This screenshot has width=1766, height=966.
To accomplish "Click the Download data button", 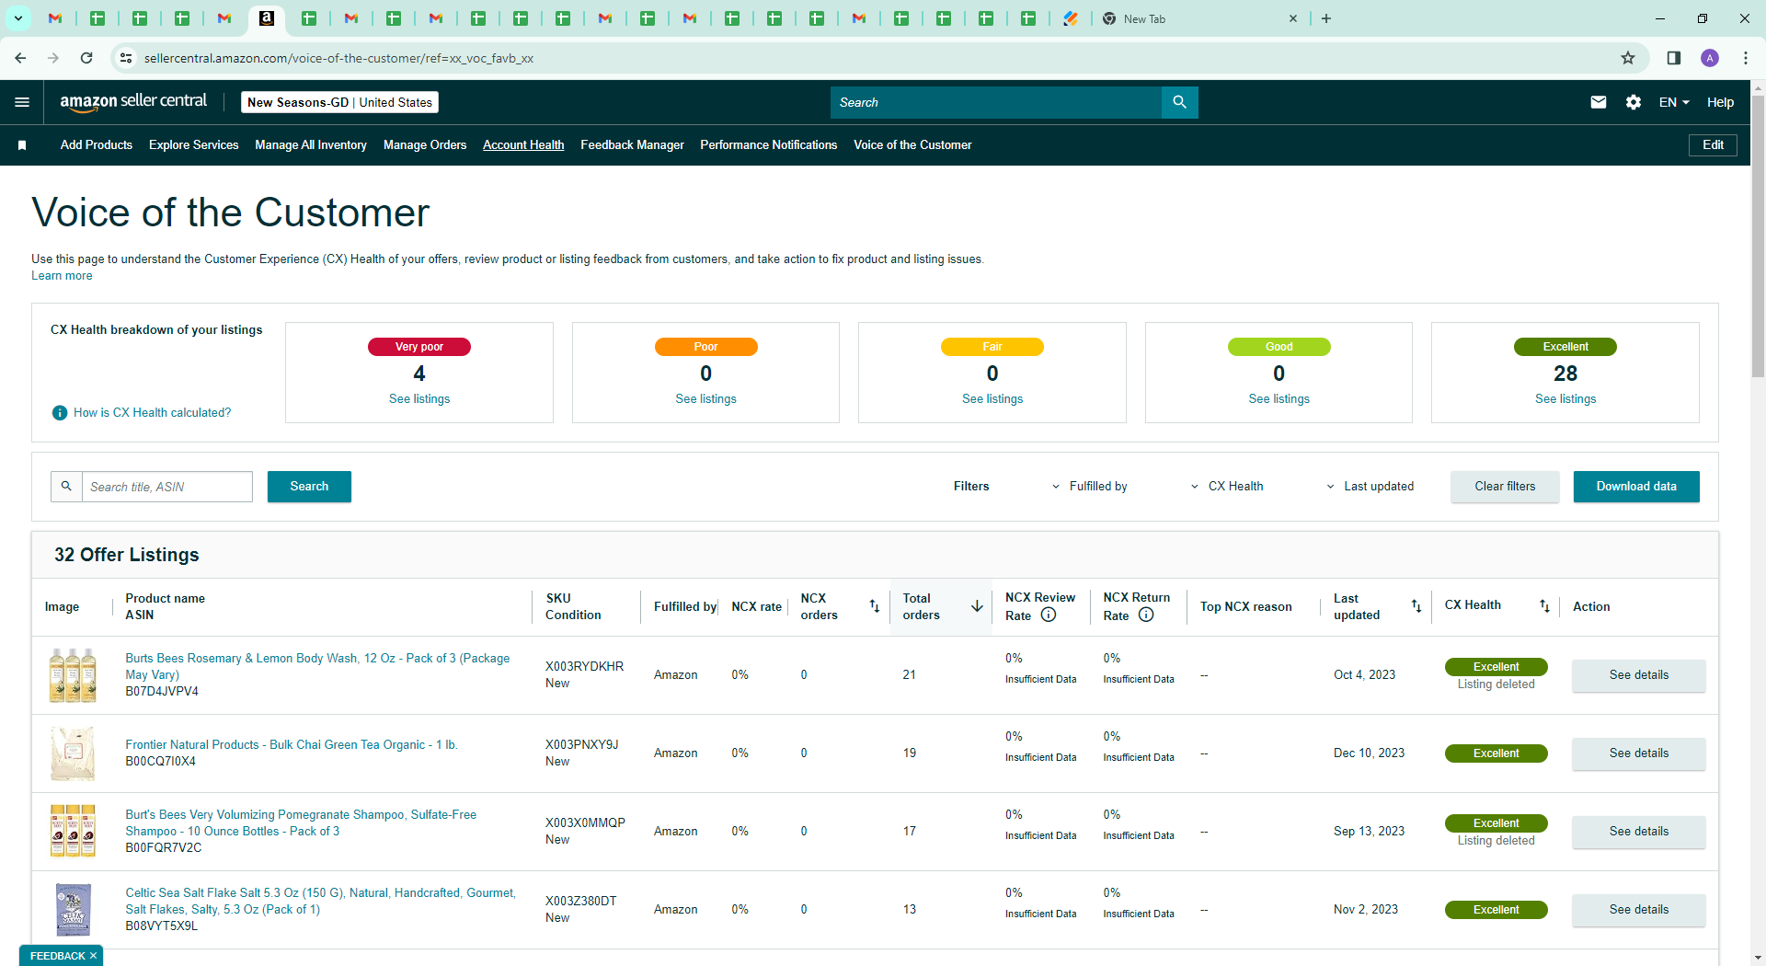I will tap(1636, 487).
